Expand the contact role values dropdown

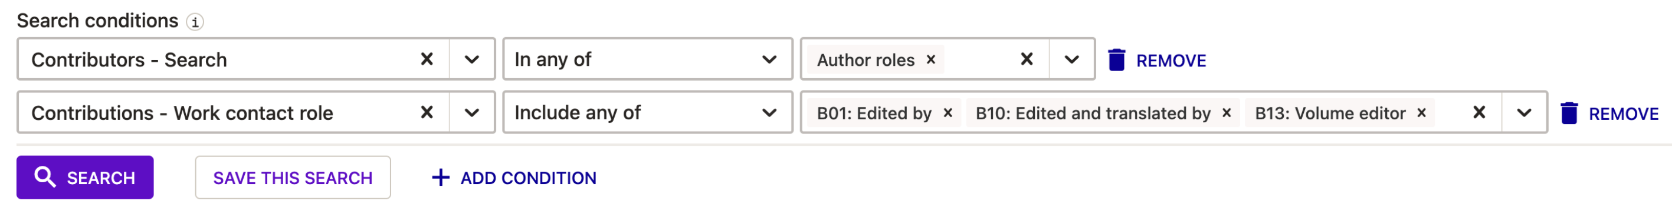pyautogui.click(x=1524, y=112)
